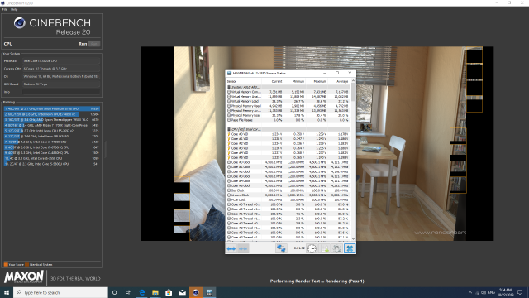Screen dimensions: 529x298
Task: Open the Windows Start menu
Action: (7, 292)
